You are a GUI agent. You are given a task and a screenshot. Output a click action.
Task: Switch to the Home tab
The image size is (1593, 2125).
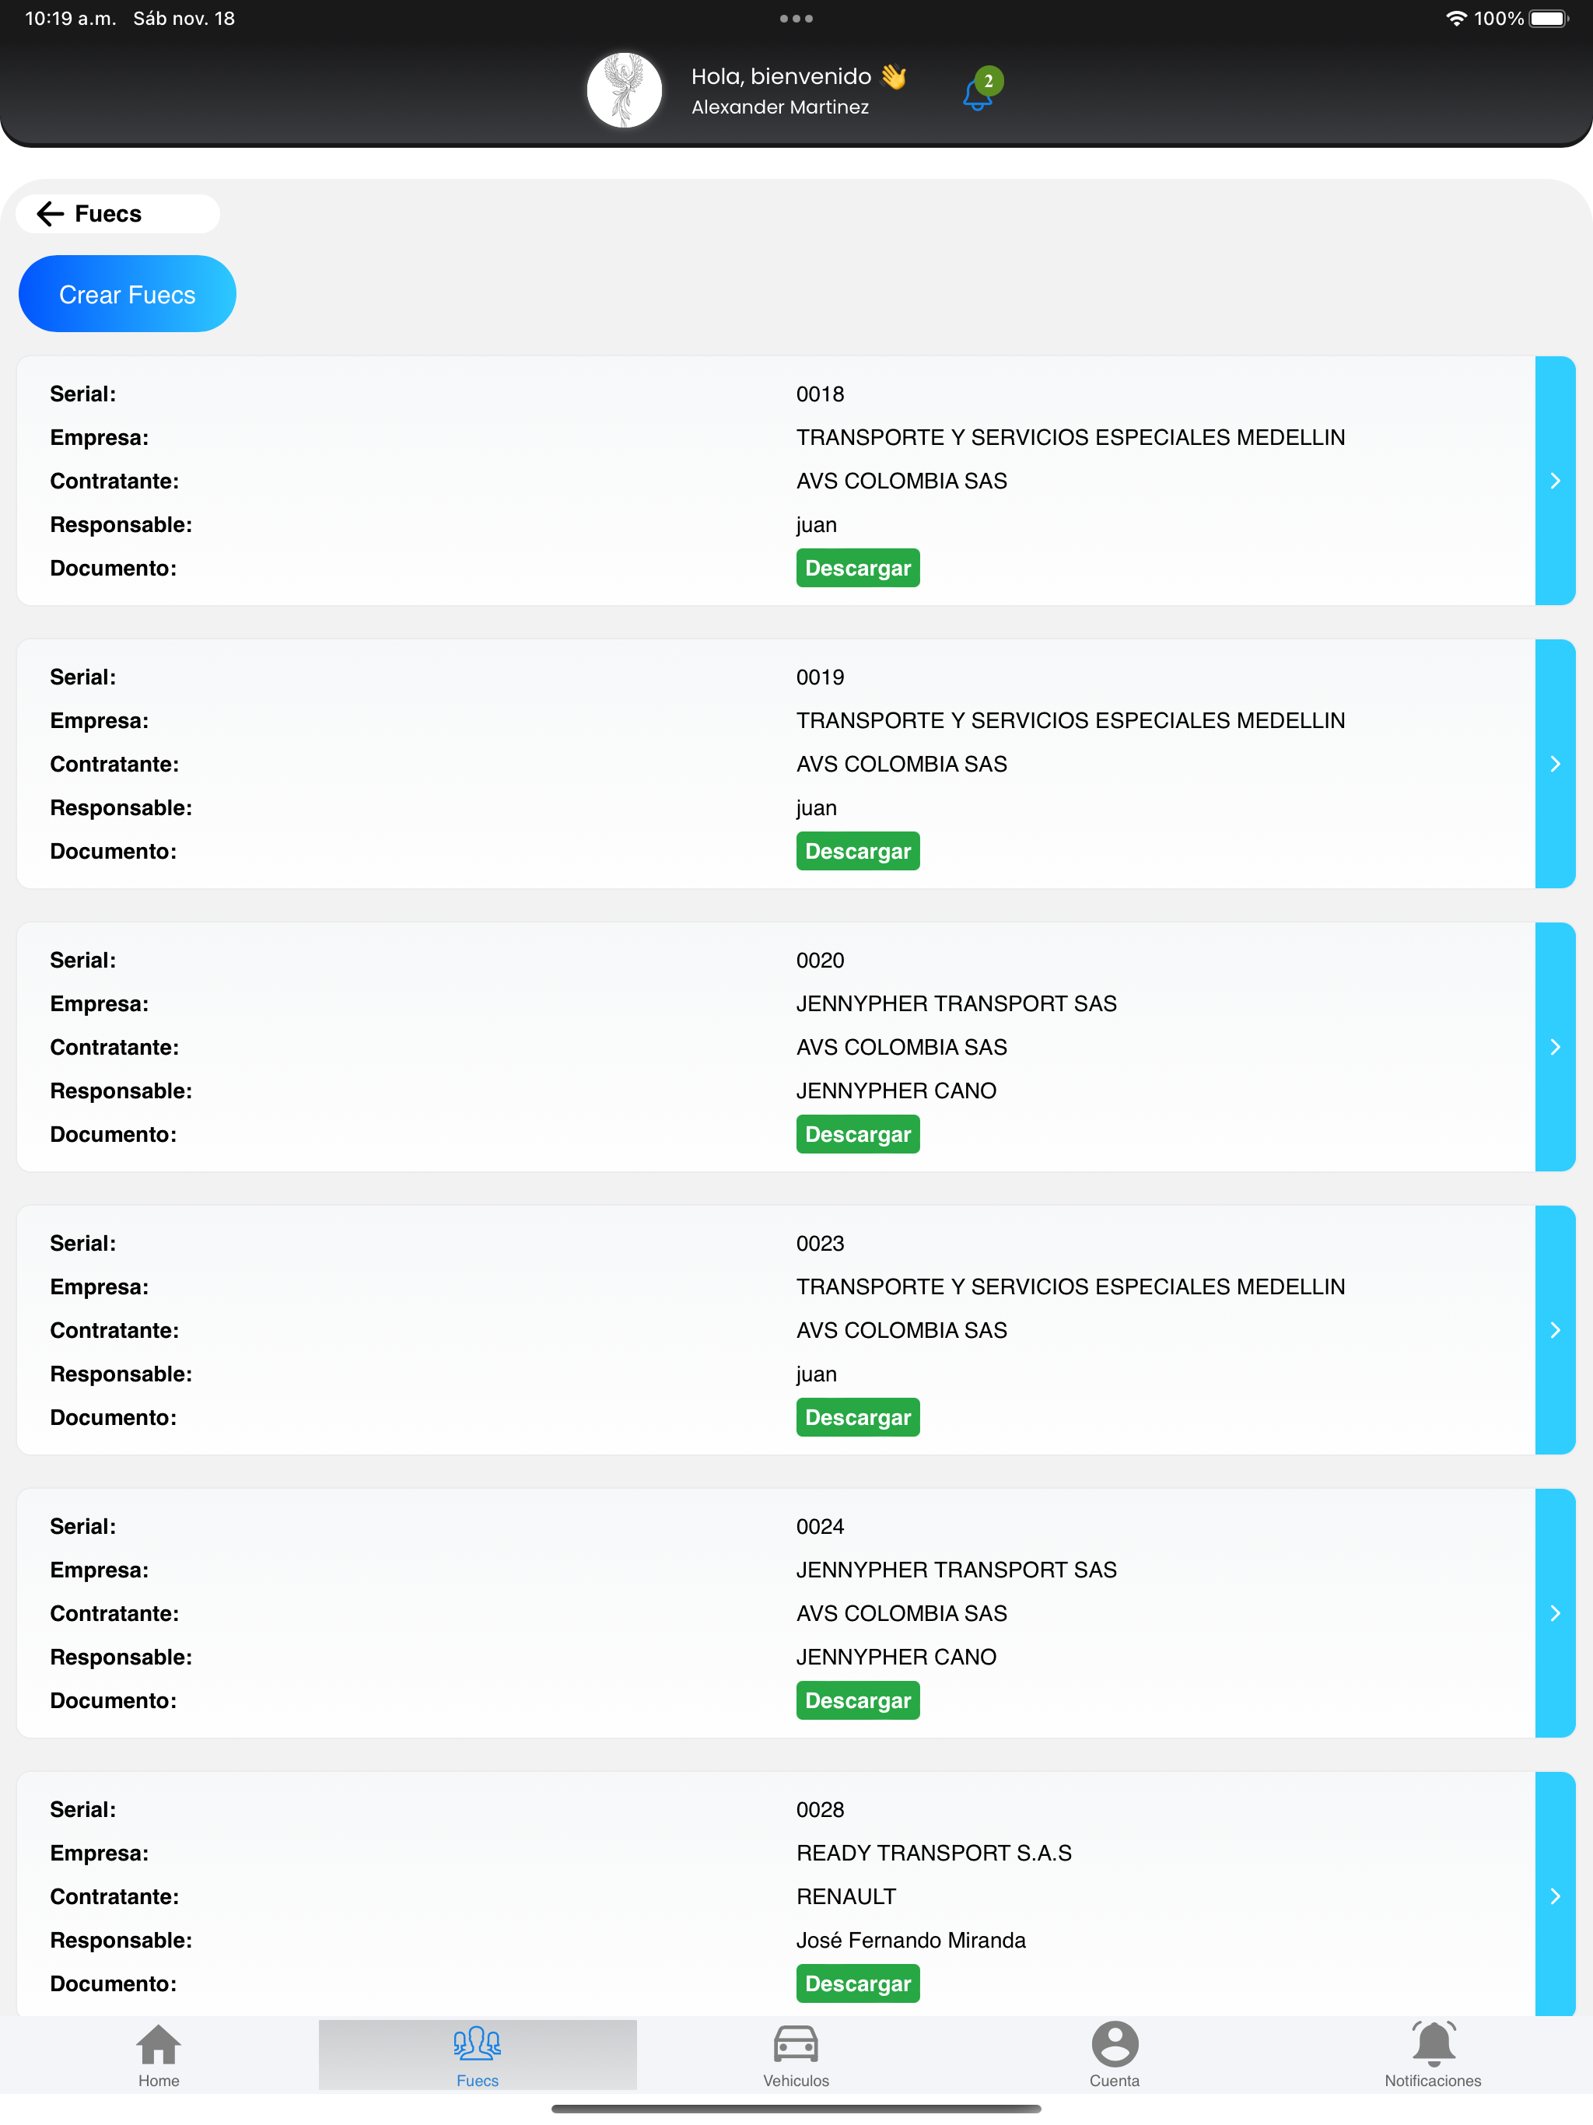tap(159, 2055)
